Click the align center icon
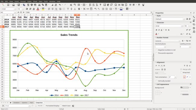This screenshot has height=110, width=196. point(52,9)
